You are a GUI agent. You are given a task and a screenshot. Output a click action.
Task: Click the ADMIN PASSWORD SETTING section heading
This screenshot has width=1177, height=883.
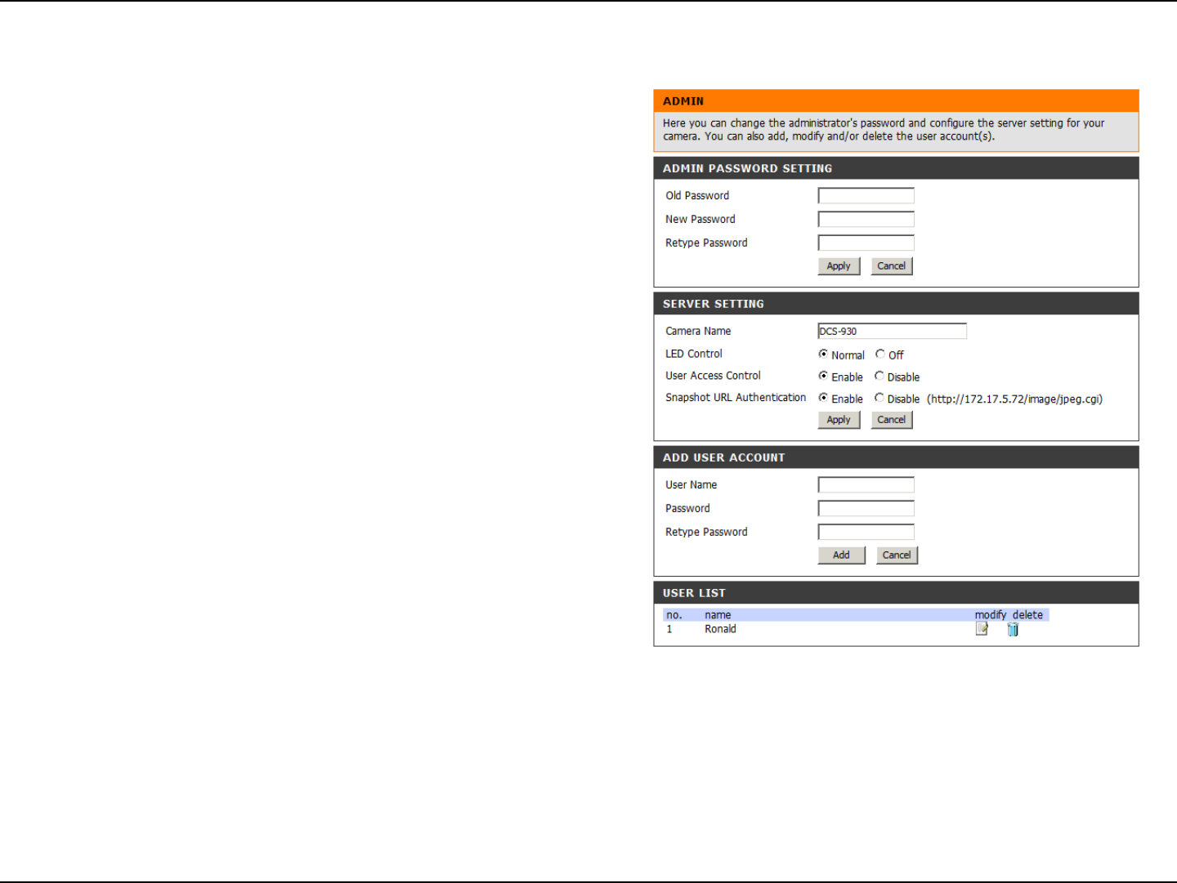click(747, 168)
